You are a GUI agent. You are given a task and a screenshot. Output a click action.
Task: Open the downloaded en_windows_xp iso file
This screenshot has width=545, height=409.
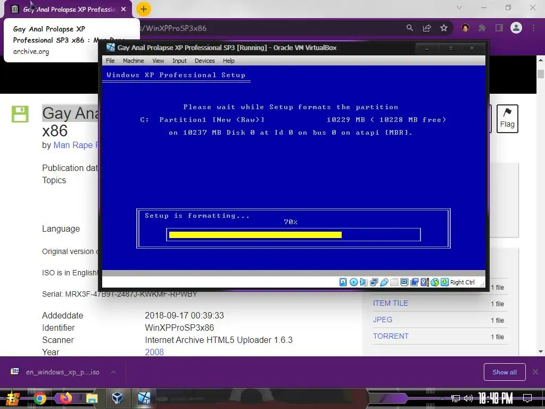(x=56, y=372)
